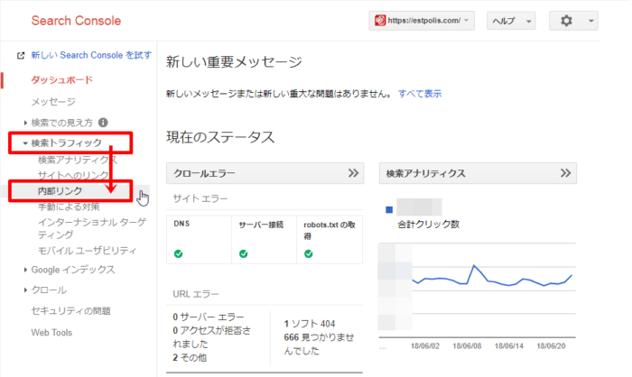This screenshot has height=377, width=632.
Task: Open the settings gear icon
Action: (566, 21)
